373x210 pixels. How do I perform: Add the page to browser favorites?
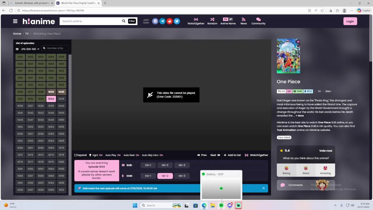[322, 10]
